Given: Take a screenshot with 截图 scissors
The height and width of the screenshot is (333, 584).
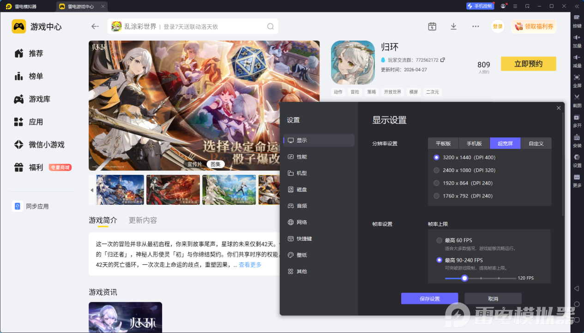Looking at the screenshot, I should pos(577,100).
